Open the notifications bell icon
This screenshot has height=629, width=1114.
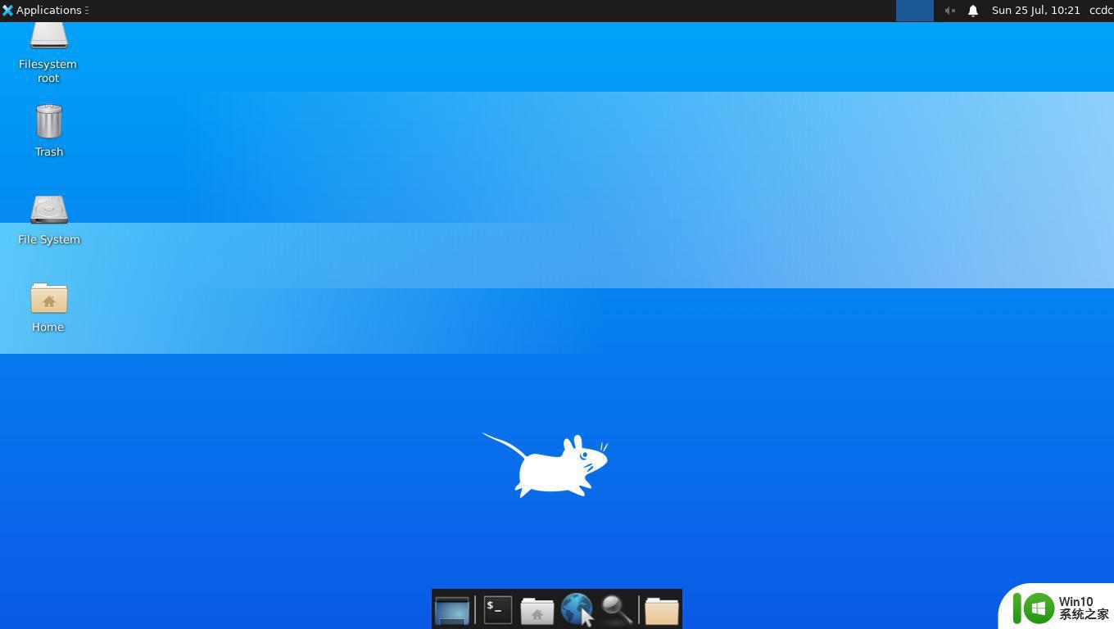click(x=973, y=11)
